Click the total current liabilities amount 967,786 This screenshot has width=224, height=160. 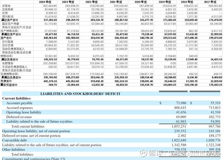click(214, 126)
